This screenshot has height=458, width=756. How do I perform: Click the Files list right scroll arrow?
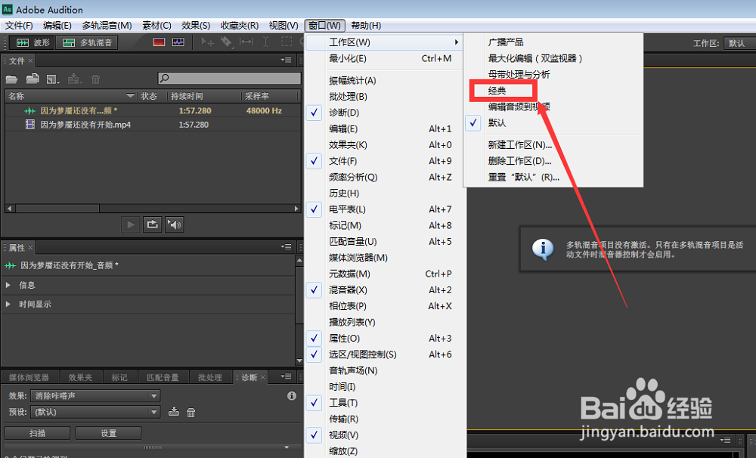tap(296, 209)
